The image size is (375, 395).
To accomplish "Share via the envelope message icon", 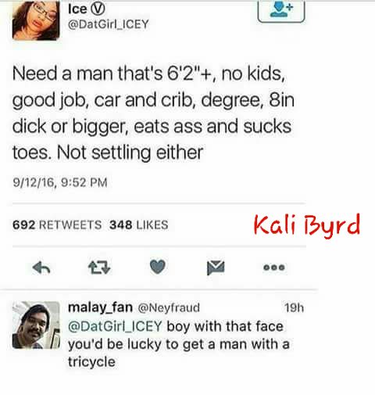I will [x=216, y=268].
